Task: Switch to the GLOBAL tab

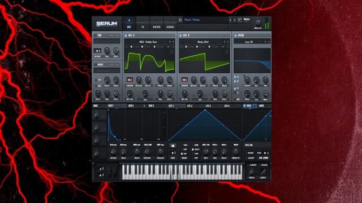Action: tap(170, 24)
